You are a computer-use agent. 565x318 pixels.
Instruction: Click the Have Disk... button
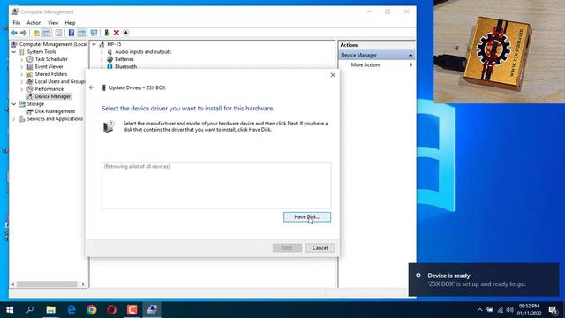307,217
